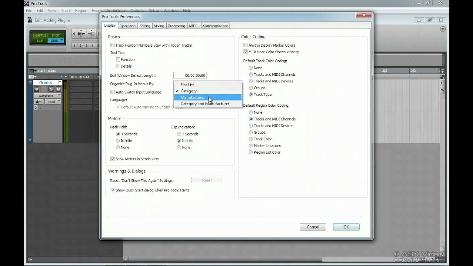This screenshot has width=473, height=266.
Task: Click the fast-forward icon on right edge of timeline
Action: [x=442, y=83]
